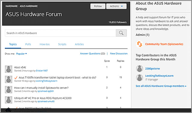The width and height of the screenshot is (192, 113).
Task: Click the Answer Questions link
Action: click(x=90, y=54)
